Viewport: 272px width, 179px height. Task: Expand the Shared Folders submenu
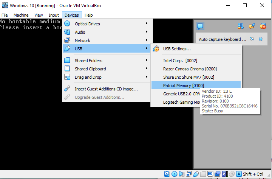pyautogui.click(x=106, y=60)
